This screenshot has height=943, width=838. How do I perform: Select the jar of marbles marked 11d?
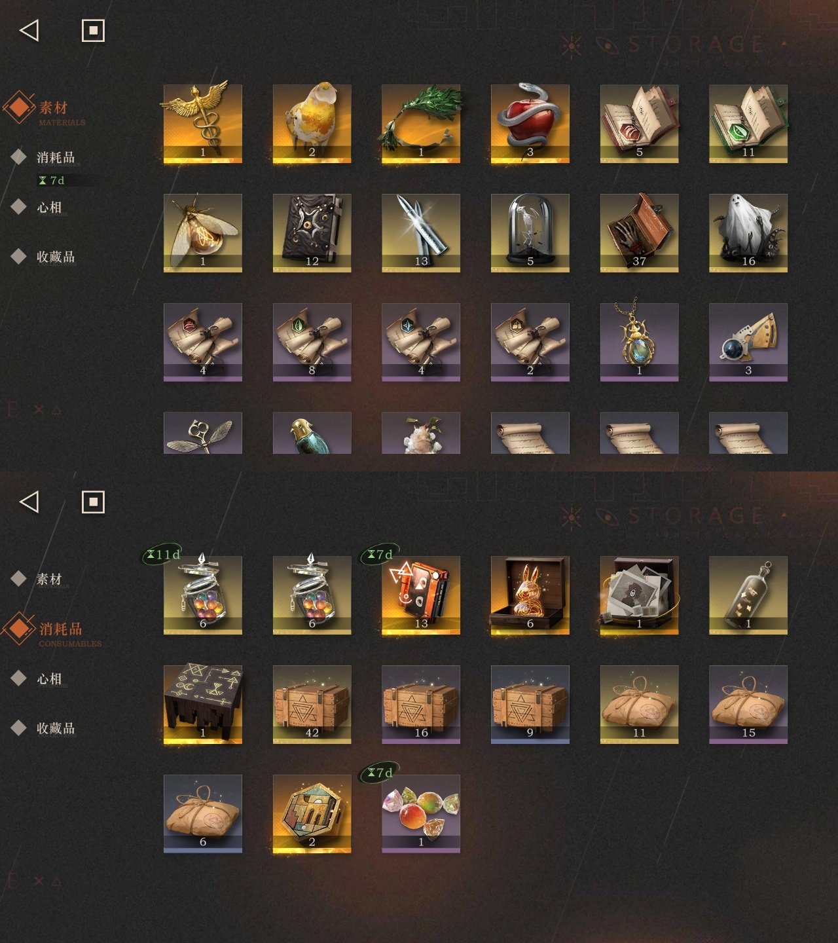tap(202, 595)
